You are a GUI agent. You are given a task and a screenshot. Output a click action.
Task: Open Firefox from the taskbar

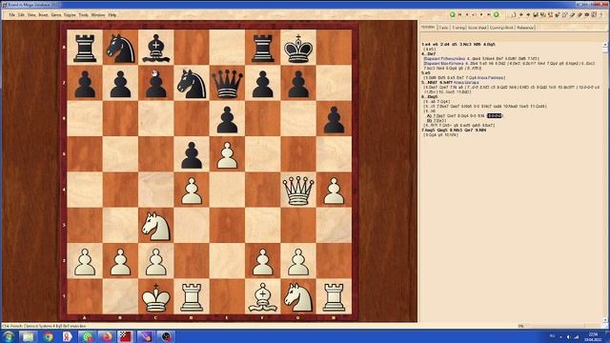[107, 336]
